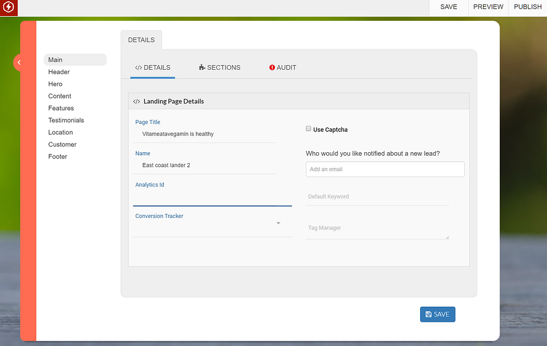Enable the Use Captcha checkbox
The width and height of the screenshot is (547, 346).
[x=308, y=129]
